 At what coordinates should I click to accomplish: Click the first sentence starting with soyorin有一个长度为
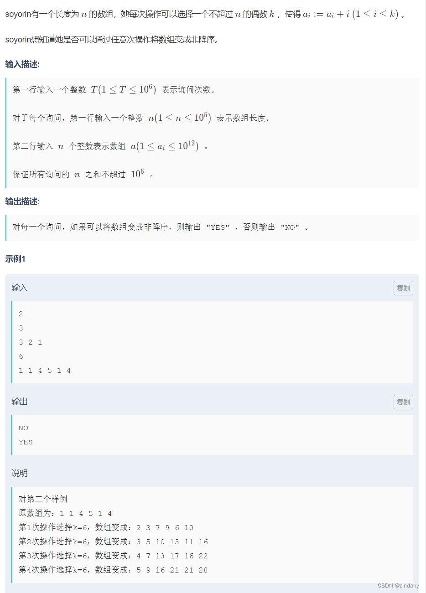204,14
